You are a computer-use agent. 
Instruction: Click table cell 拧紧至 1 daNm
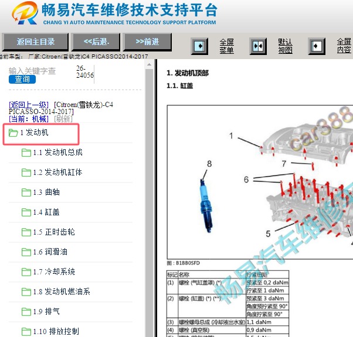point(267,291)
